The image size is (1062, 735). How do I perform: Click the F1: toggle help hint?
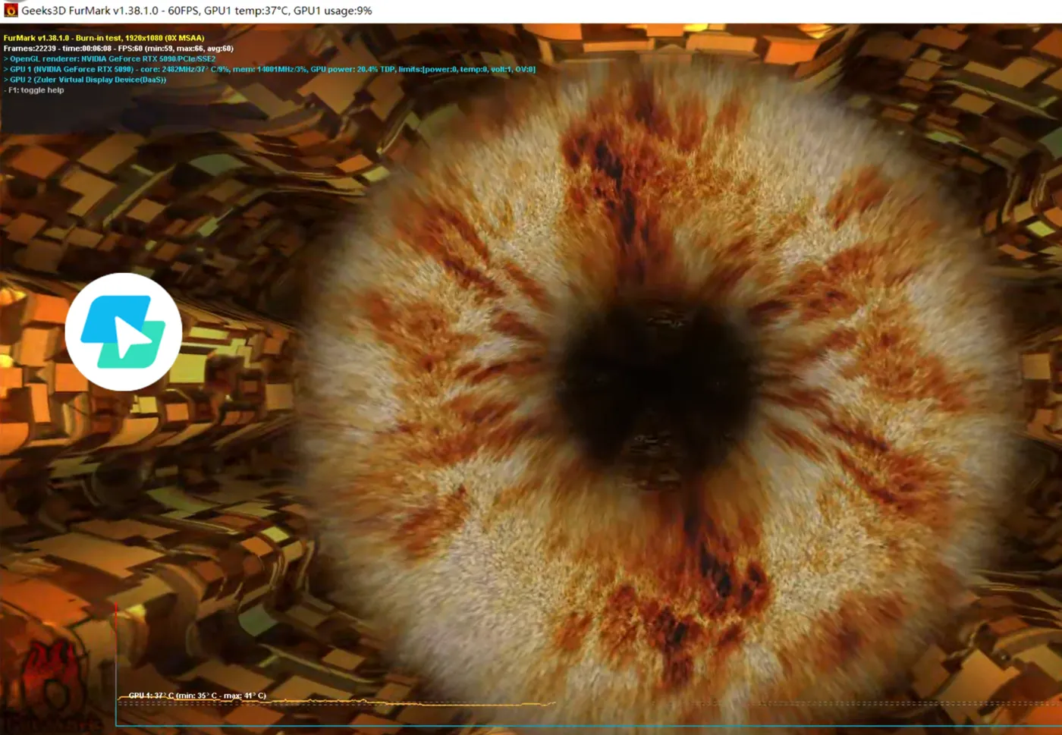(x=34, y=90)
